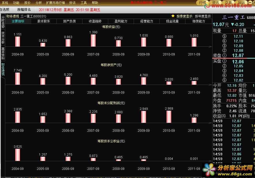This screenshot has height=178, width=255.
Task: Click the current price 12.07元
Action: pos(221,25)
